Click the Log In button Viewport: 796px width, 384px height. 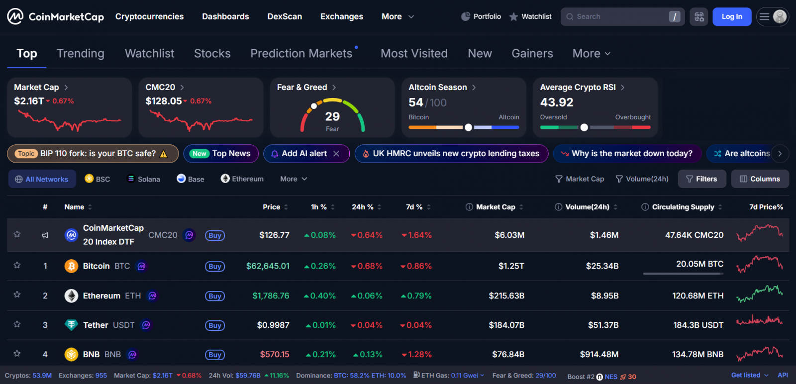[x=732, y=16]
